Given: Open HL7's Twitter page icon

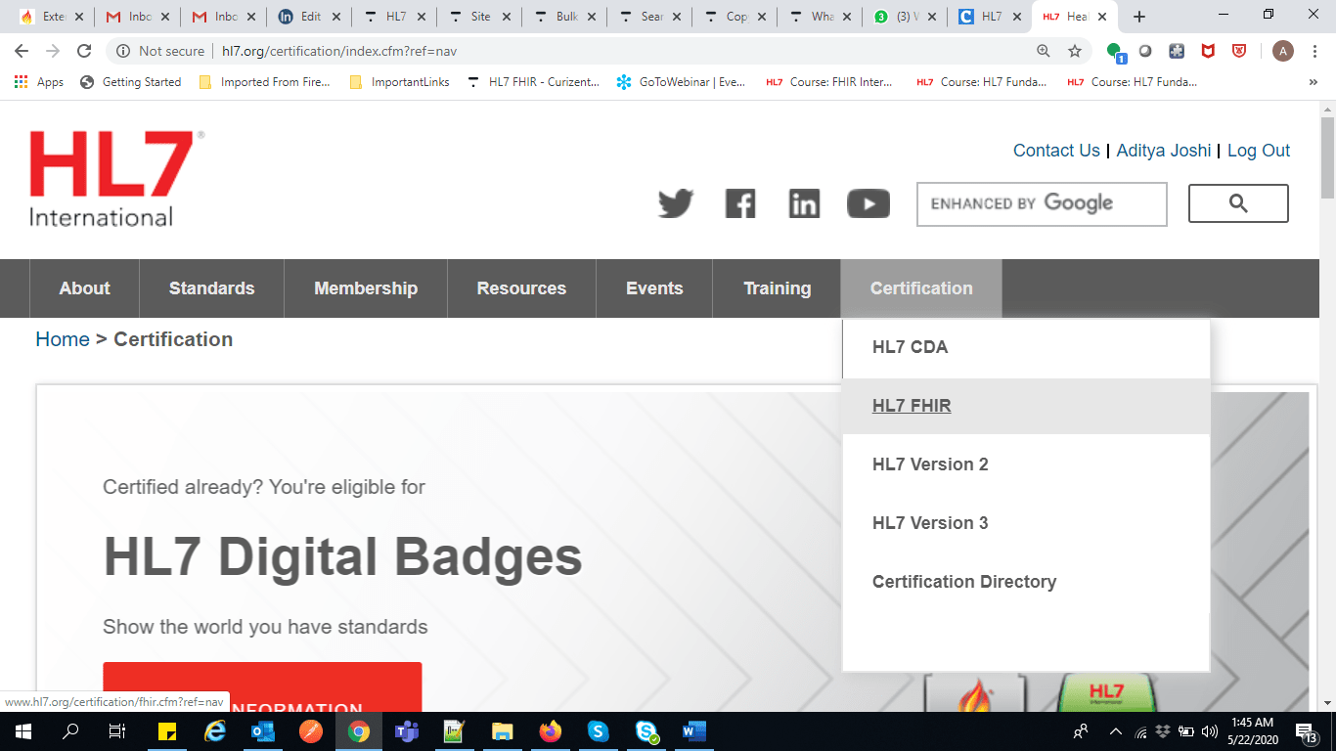Looking at the screenshot, I should tap(676, 203).
